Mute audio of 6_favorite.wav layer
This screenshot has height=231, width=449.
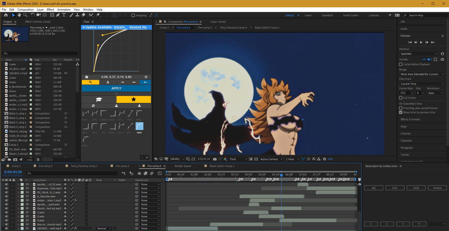[x=7, y=196]
